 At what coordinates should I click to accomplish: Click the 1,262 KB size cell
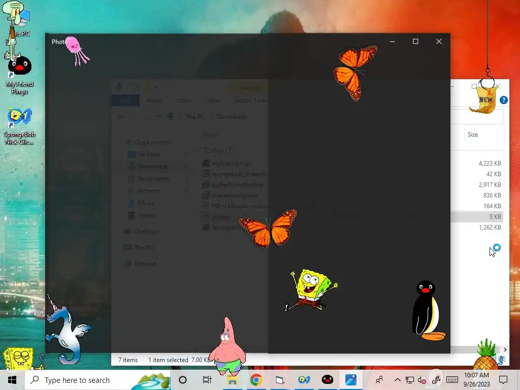click(x=490, y=227)
